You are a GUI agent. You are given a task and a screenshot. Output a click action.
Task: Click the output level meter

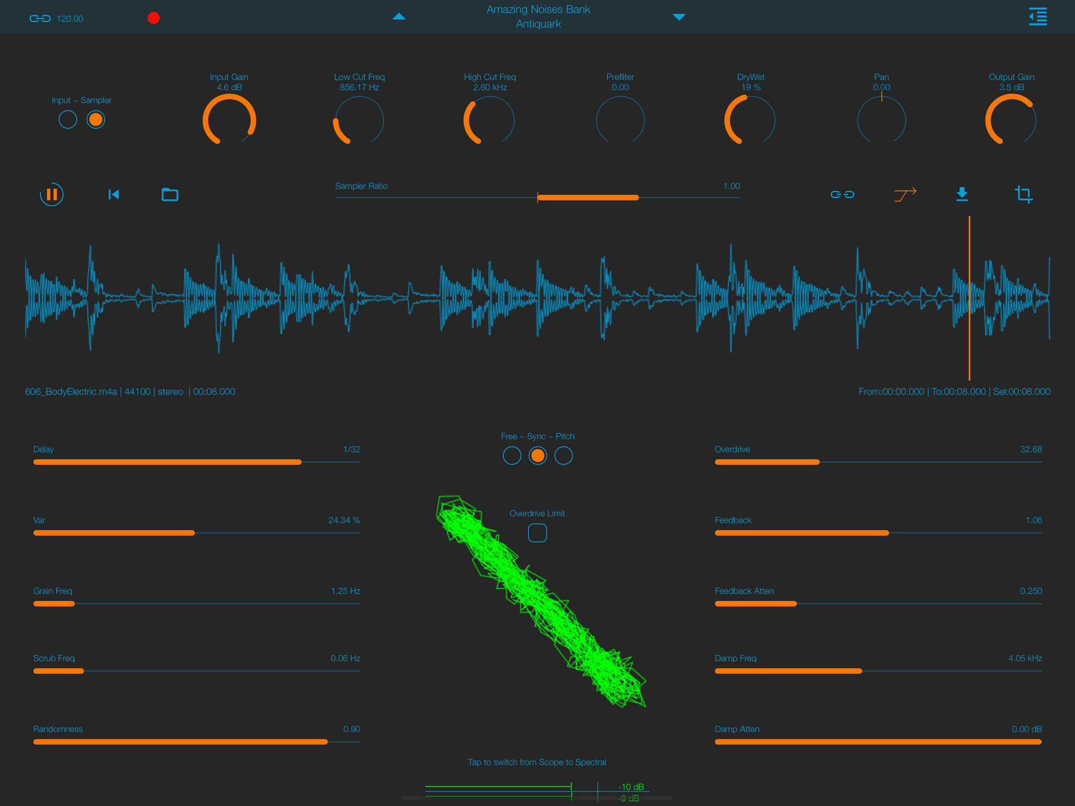click(537, 792)
